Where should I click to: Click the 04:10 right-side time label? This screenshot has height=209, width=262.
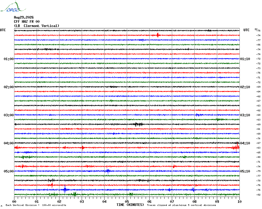click(245, 143)
